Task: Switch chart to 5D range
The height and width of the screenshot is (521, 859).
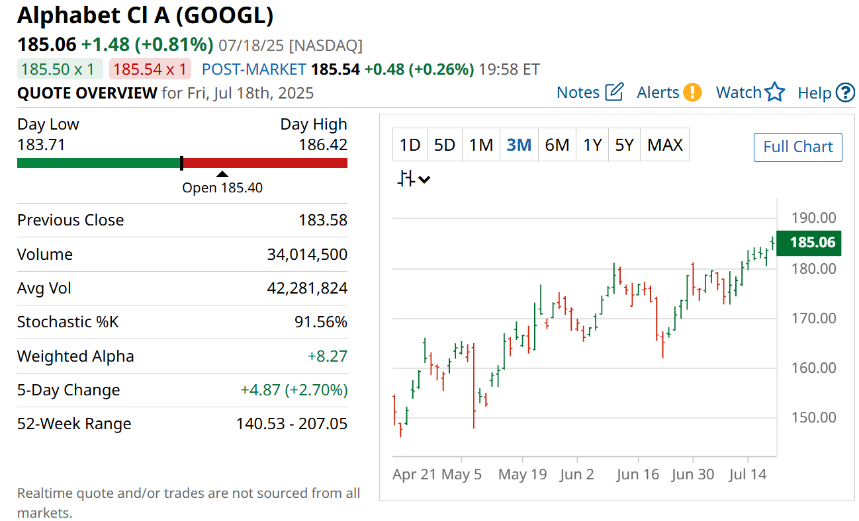Action: pos(445,145)
